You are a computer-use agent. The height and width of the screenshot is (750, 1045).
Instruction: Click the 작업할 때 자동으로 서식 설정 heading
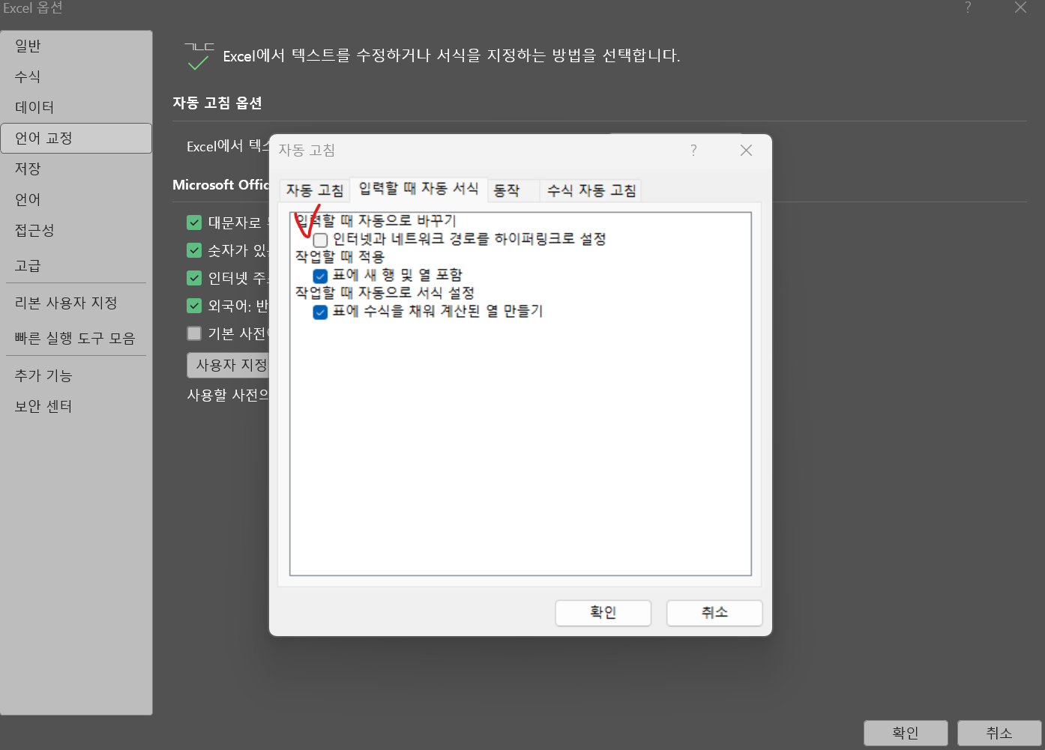point(385,293)
